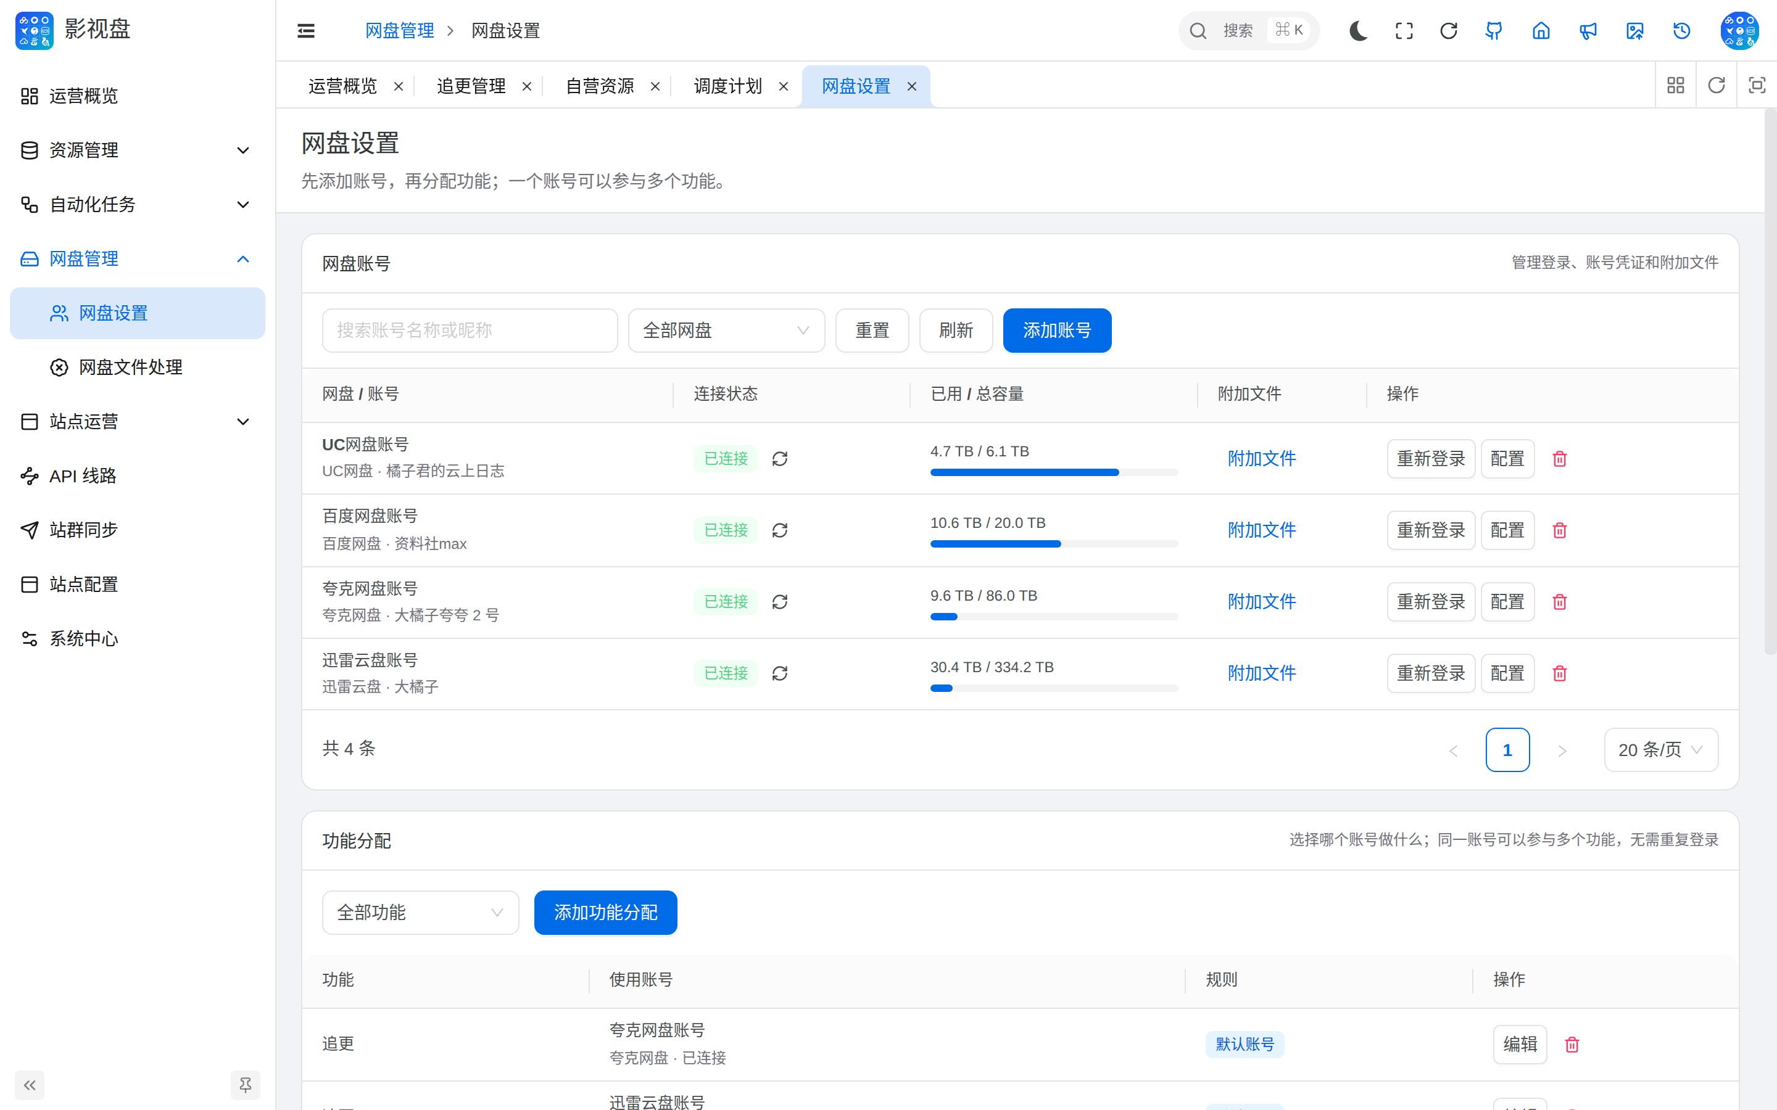Click 添加功能分配 button
This screenshot has width=1777, height=1110.
(x=606, y=913)
